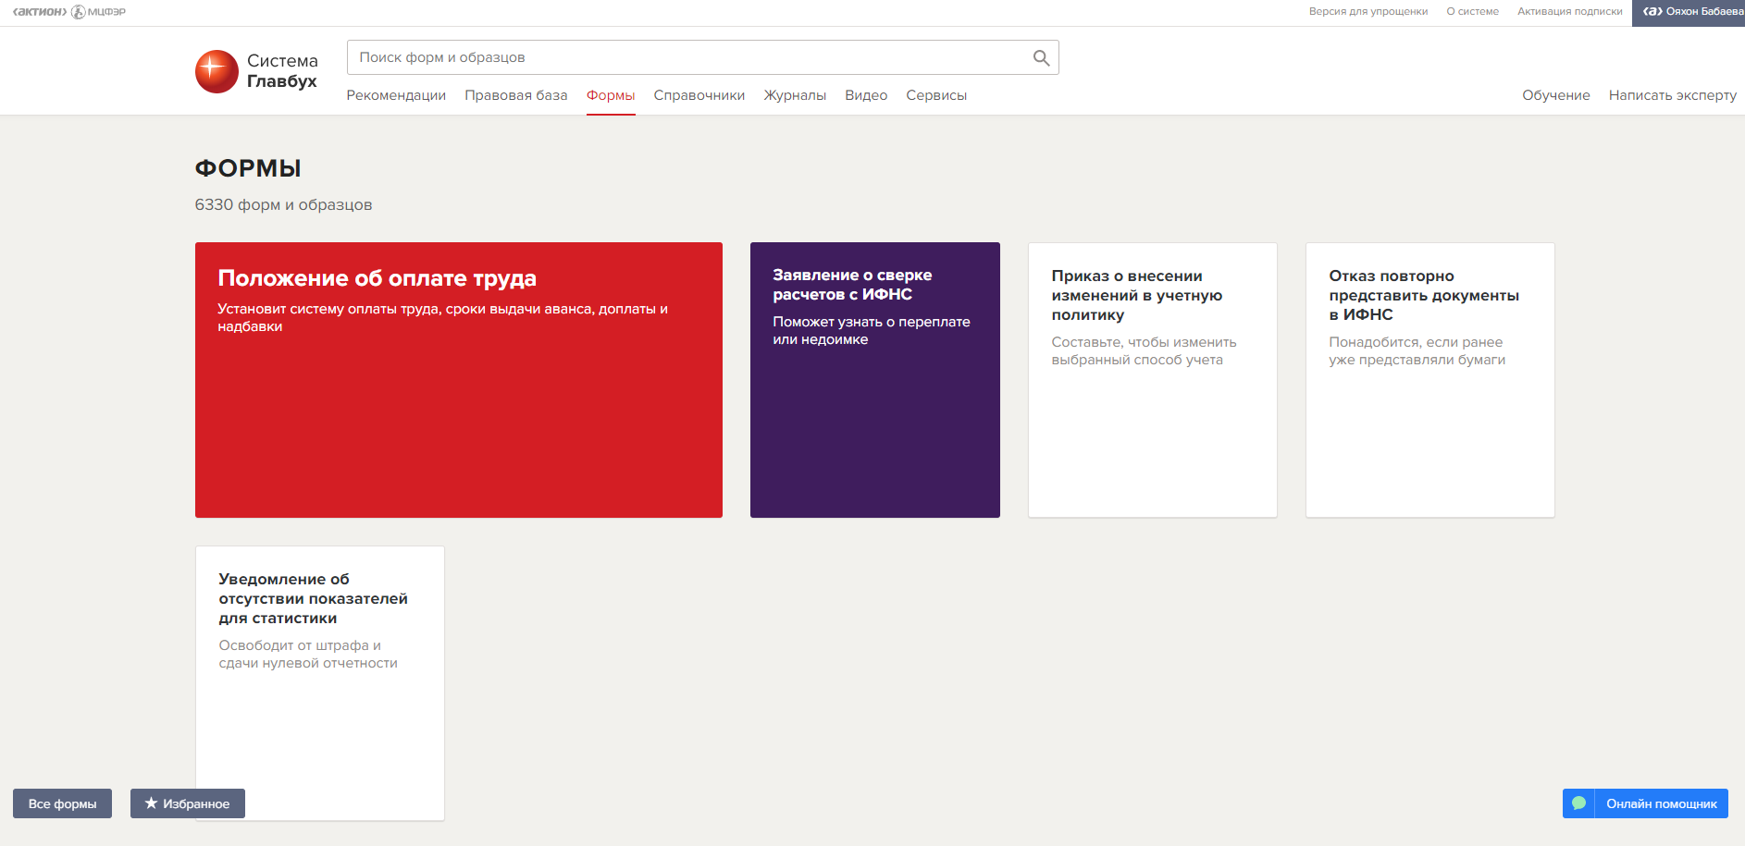Image resolution: width=1745 pixels, height=846 pixels.
Task: Click the Система Главбух logo
Action: coord(256,71)
